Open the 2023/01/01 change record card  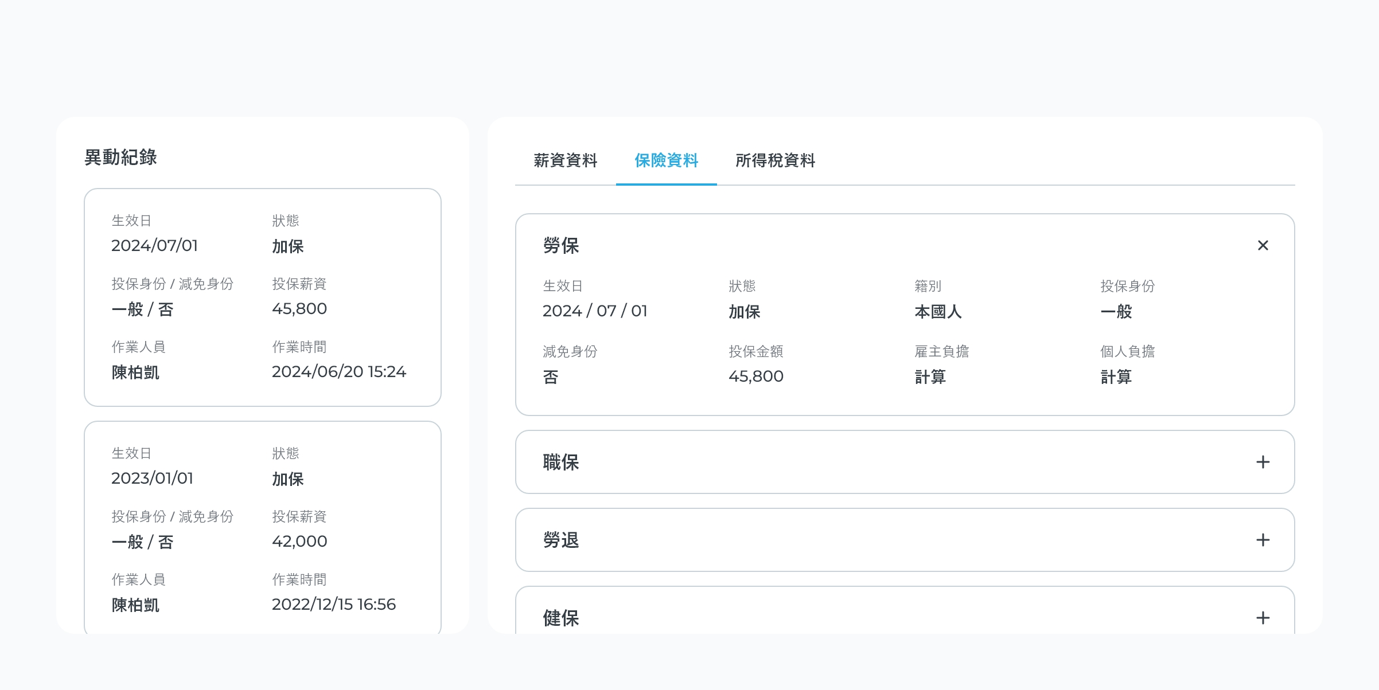(x=263, y=527)
